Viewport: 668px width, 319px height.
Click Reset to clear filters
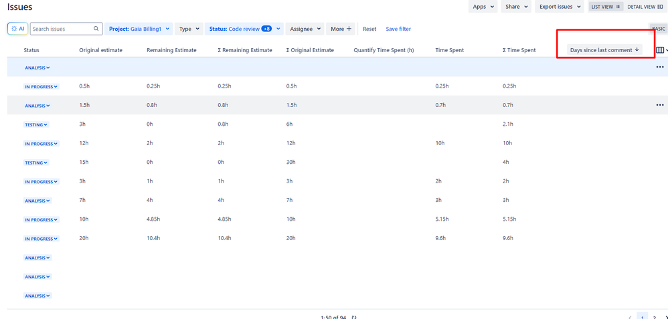pos(369,29)
